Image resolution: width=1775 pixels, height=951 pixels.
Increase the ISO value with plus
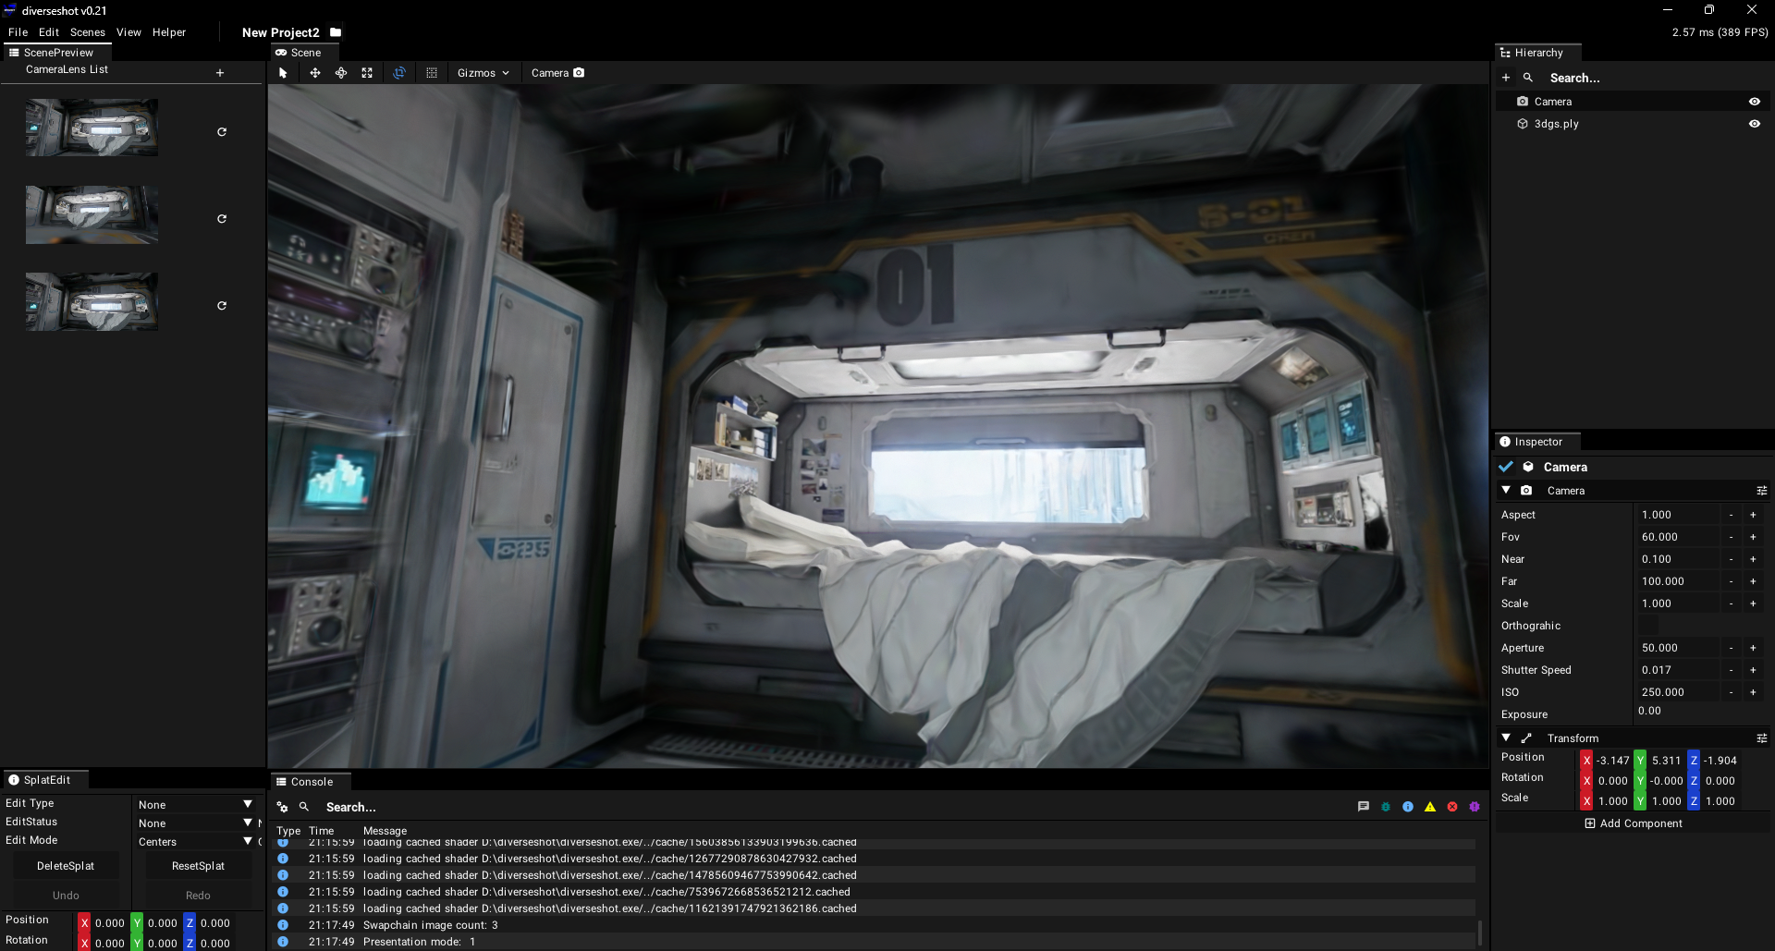[1753, 692]
